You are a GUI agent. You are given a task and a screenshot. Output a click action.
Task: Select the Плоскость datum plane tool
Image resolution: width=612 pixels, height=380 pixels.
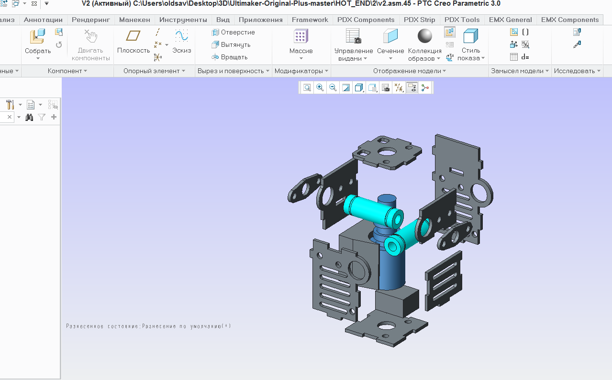click(134, 36)
